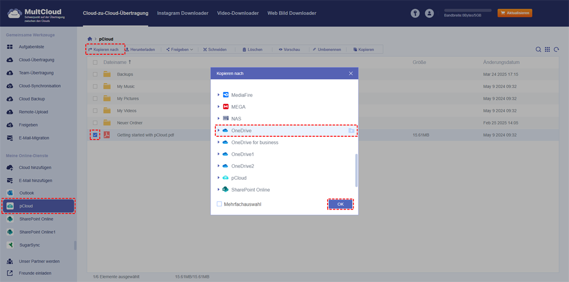This screenshot has width=569, height=282.
Task: Click Unser Partner werden link
Action: click(39, 261)
